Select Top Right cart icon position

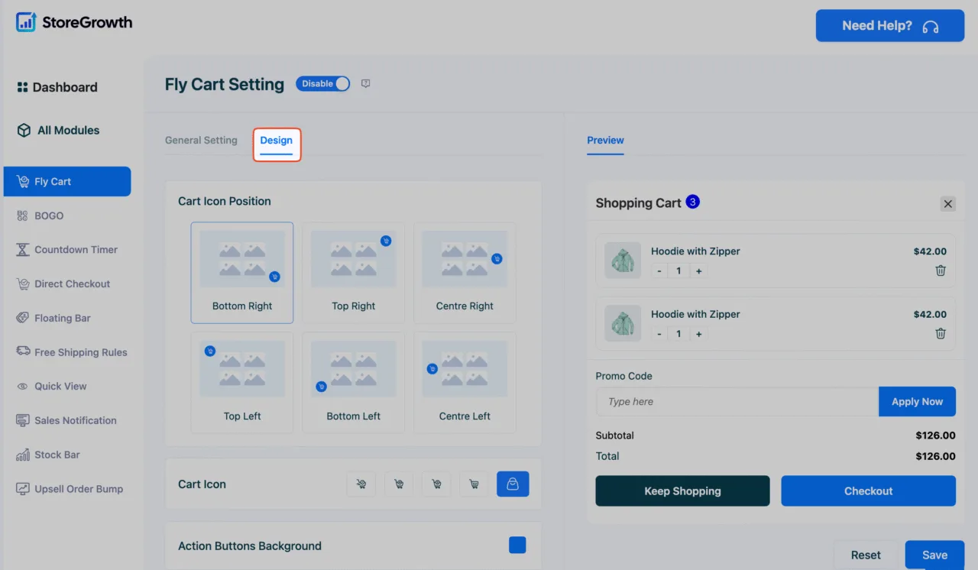[354, 273]
